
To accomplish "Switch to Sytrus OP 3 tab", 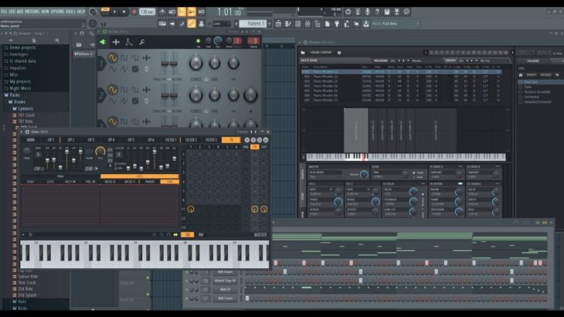I will [x=91, y=140].
